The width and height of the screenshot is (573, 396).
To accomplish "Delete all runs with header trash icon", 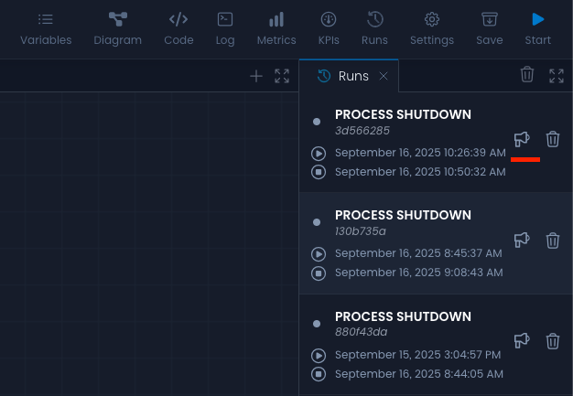I will tap(527, 75).
